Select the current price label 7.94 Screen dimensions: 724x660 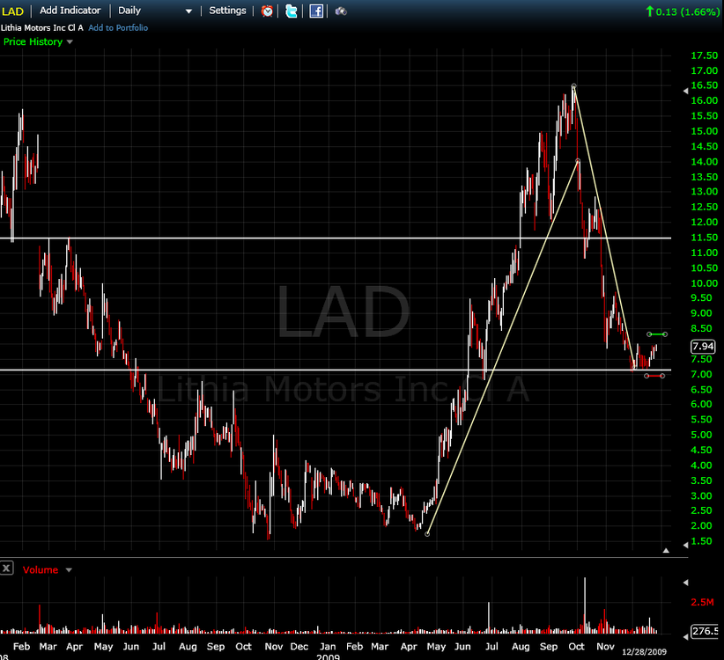point(703,347)
